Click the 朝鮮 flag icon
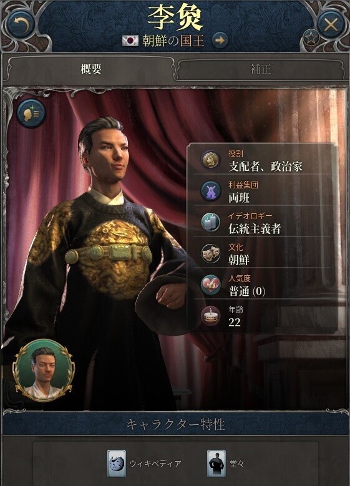Image resolution: width=350 pixels, height=486 pixels. click(130, 41)
